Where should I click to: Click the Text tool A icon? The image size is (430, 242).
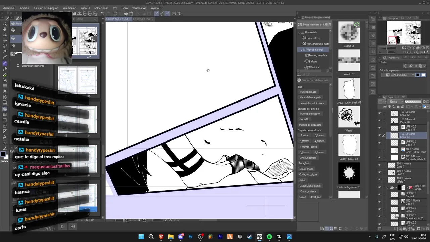[5, 137]
